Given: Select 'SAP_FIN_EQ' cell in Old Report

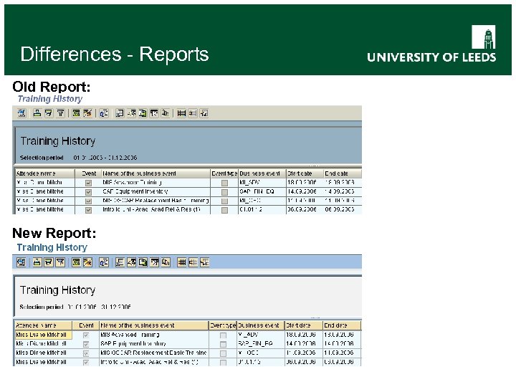Looking at the screenshot, I should pos(262,191).
